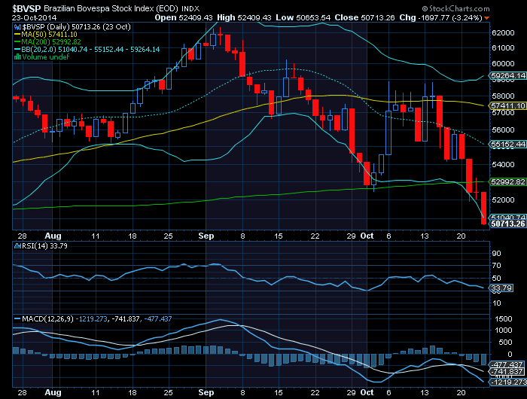Click the 1500 MACD axis label
The width and height of the screenshot is (527, 399).
(504, 318)
